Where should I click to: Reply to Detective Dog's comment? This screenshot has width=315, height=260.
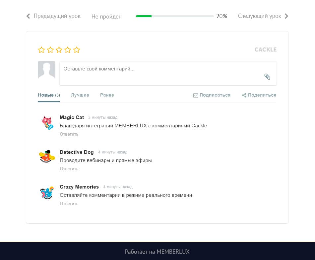[x=69, y=169]
